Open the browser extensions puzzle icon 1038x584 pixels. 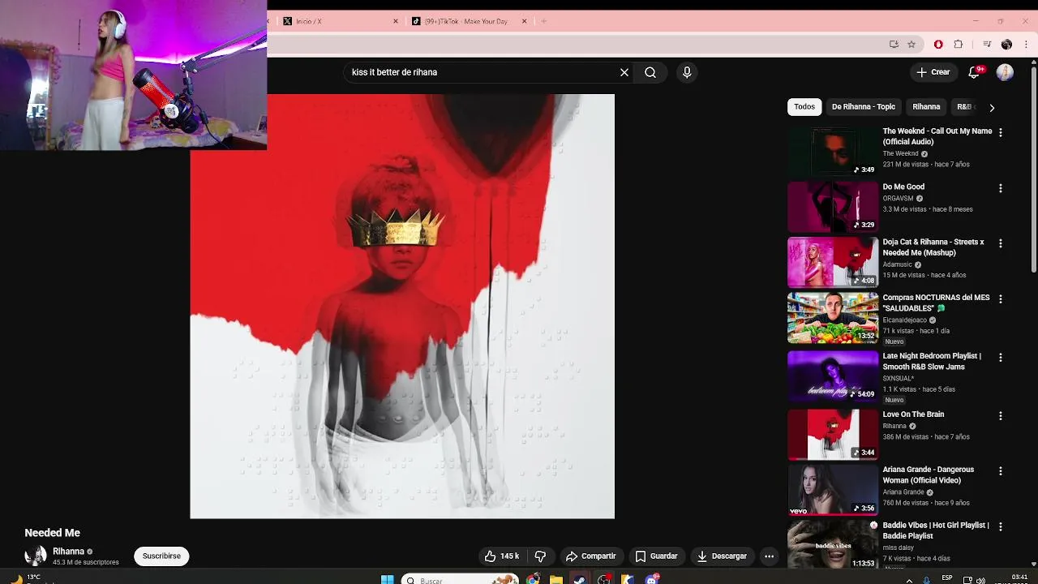[x=959, y=45]
